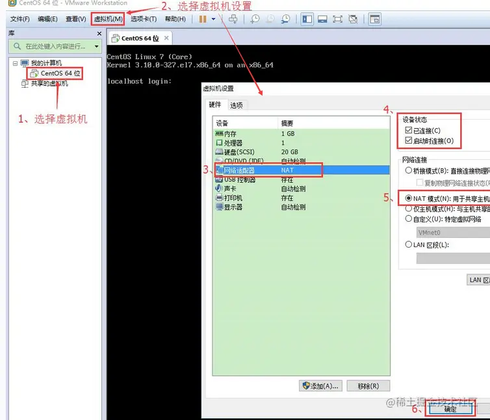Take a snapshot using the clock-plus icon
The image size is (490, 420).
(255, 19)
